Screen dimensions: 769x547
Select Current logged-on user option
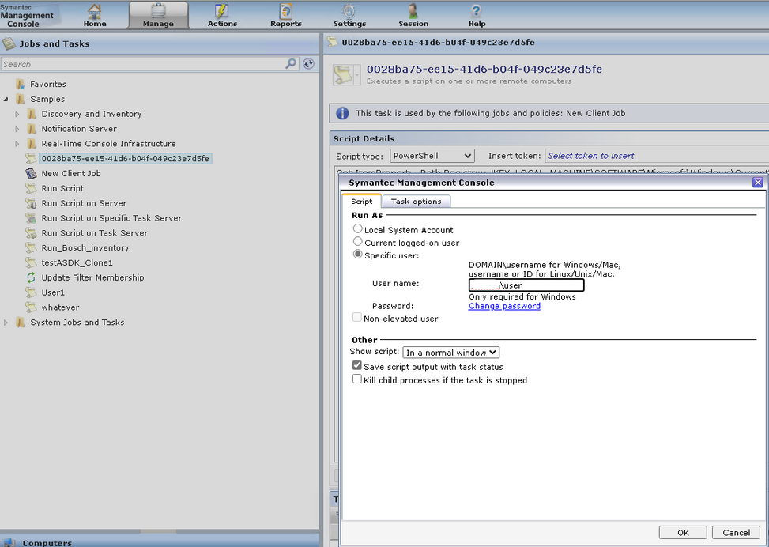pos(358,242)
